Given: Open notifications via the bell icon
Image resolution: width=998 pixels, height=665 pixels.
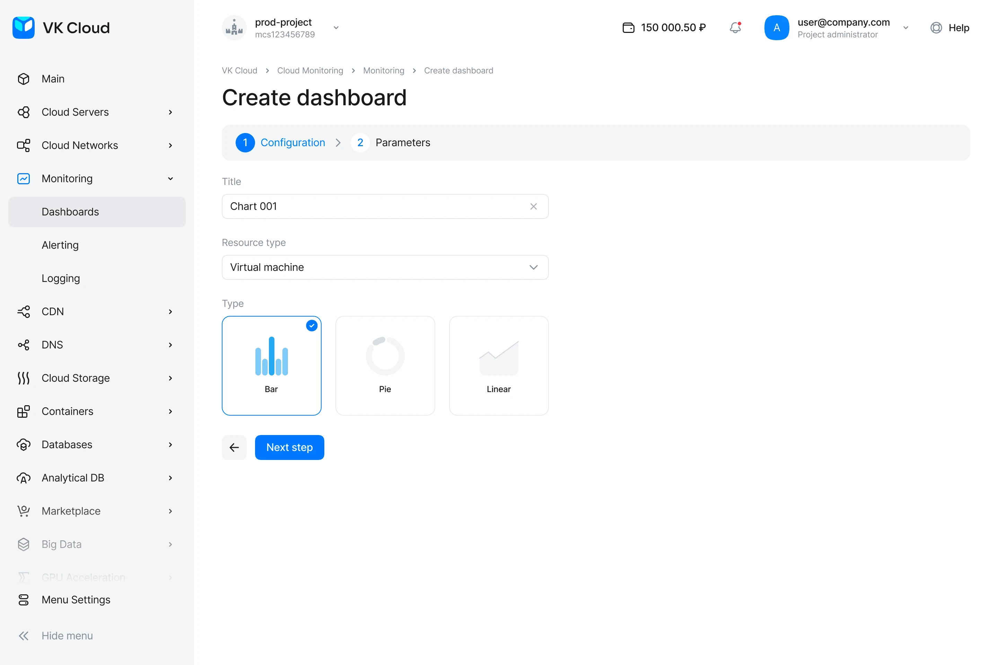Looking at the screenshot, I should coord(735,27).
